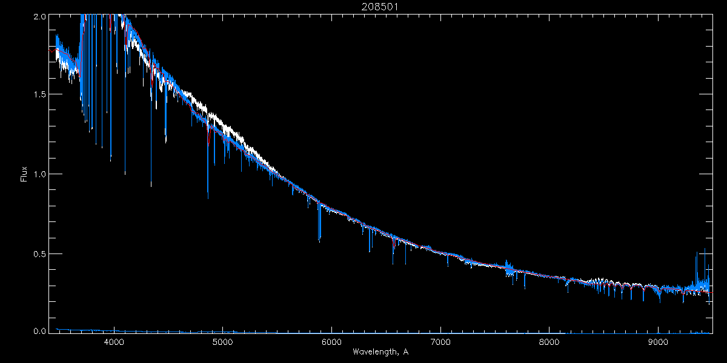Select the Flux axis label
This screenshot has width=727, height=363.
point(24,174)
